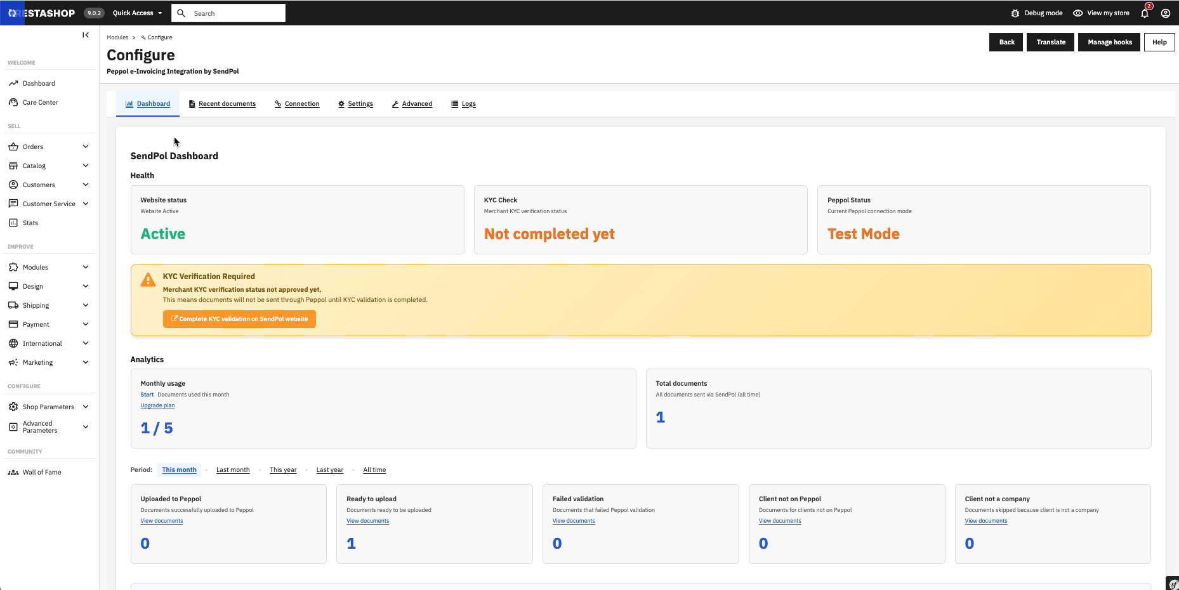This screenshot has width=1179, height=590.
Task: Expand the Marketing submenu chevron
Action: [86, 362]
